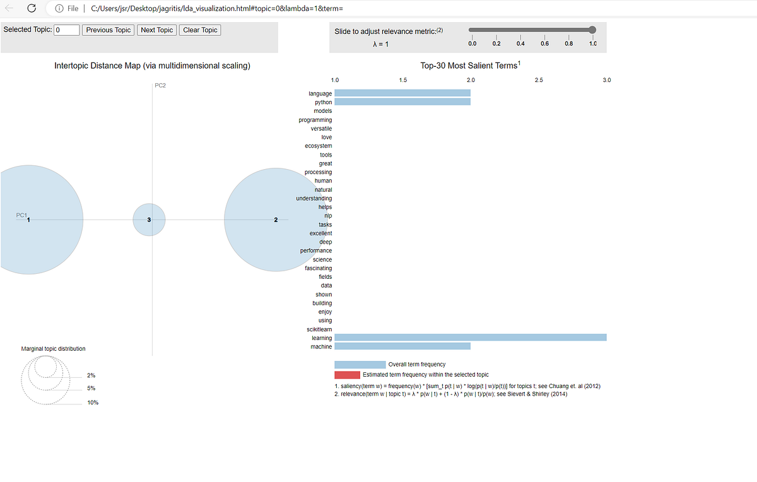Click the Overall term frequency legend swatch
The width and height of the screenshot is (757, 482).
click(360, 364)
